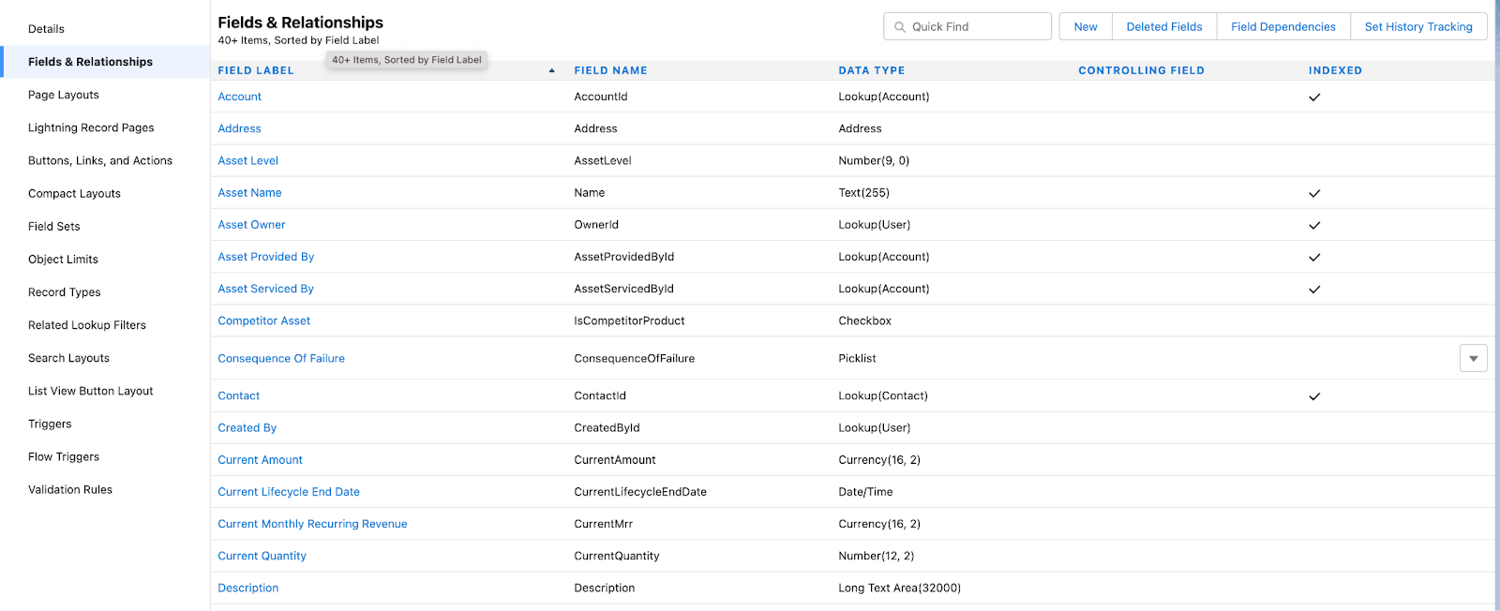Click the Quick Find search field

click(967, 26)
